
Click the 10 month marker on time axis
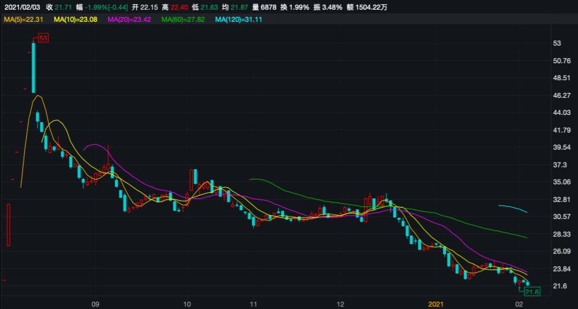[x=187, y=303]
